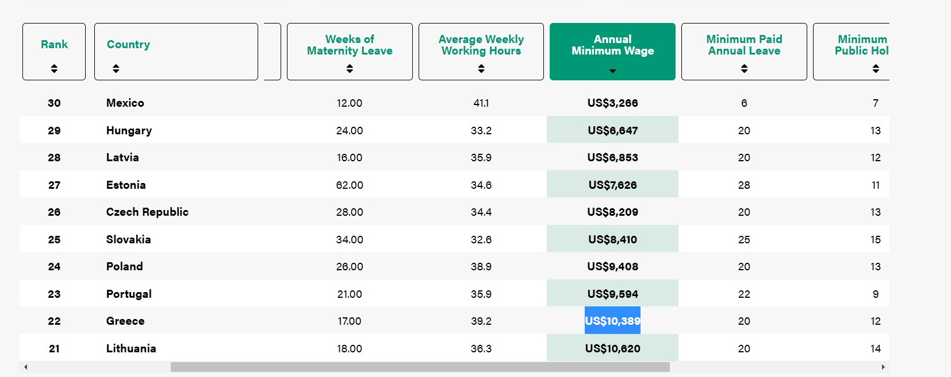Select the Mexico country cell
The width and height of the screenshot is (951, 377).
[x=125, y=103]
